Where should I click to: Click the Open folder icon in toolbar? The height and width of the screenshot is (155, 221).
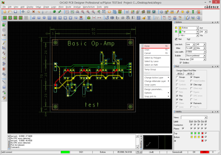[x=10, y=12]
